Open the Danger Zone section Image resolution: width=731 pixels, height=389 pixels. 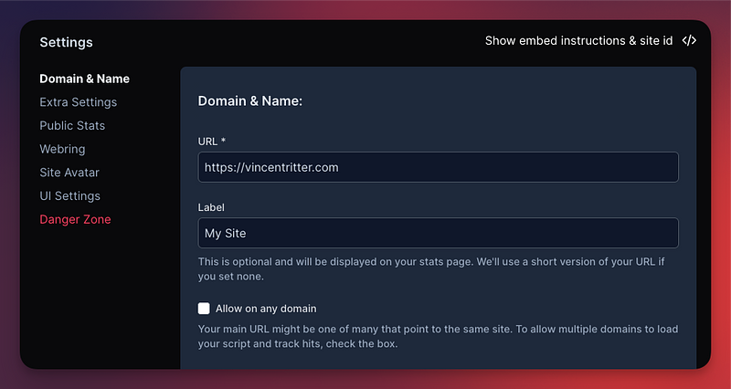(75, 219)
